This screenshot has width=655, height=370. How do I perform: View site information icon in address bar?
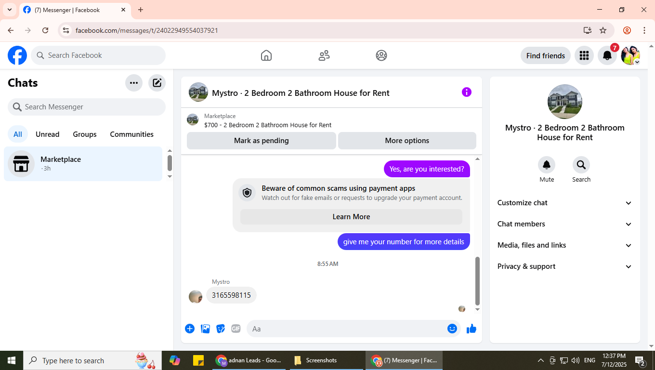66,30
